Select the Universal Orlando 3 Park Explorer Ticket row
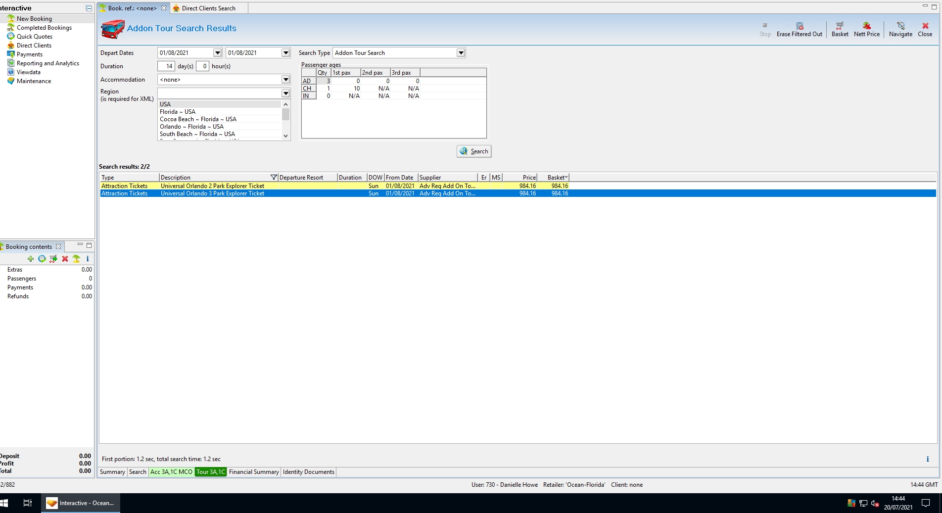The width and height of the screenshot is (942, 513). 518,193
